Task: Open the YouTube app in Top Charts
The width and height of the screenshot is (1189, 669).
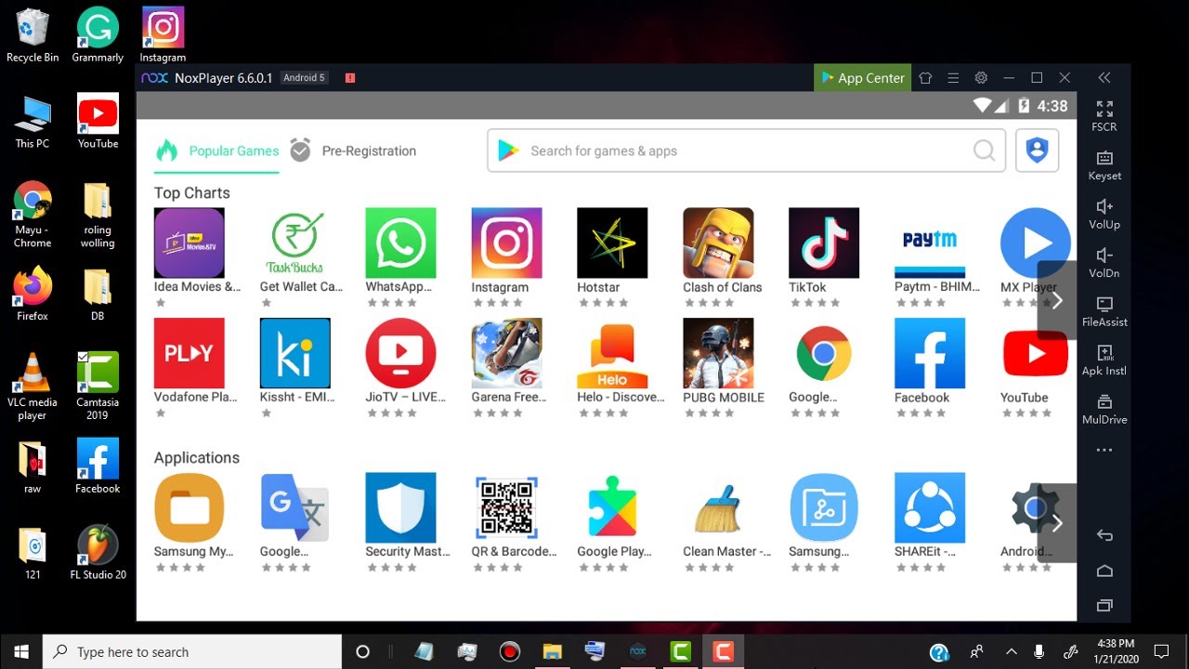Action: coord(1036,353)
